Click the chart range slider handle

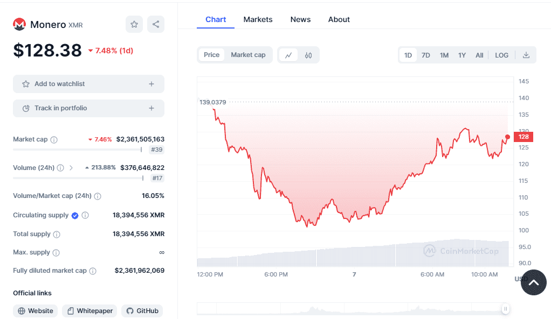tap(506, 309)
